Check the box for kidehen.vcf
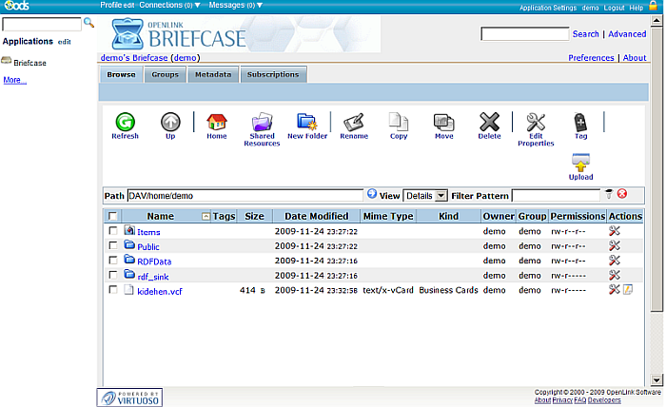Screen dimensions: 666x407 click(x=114, y=290)
